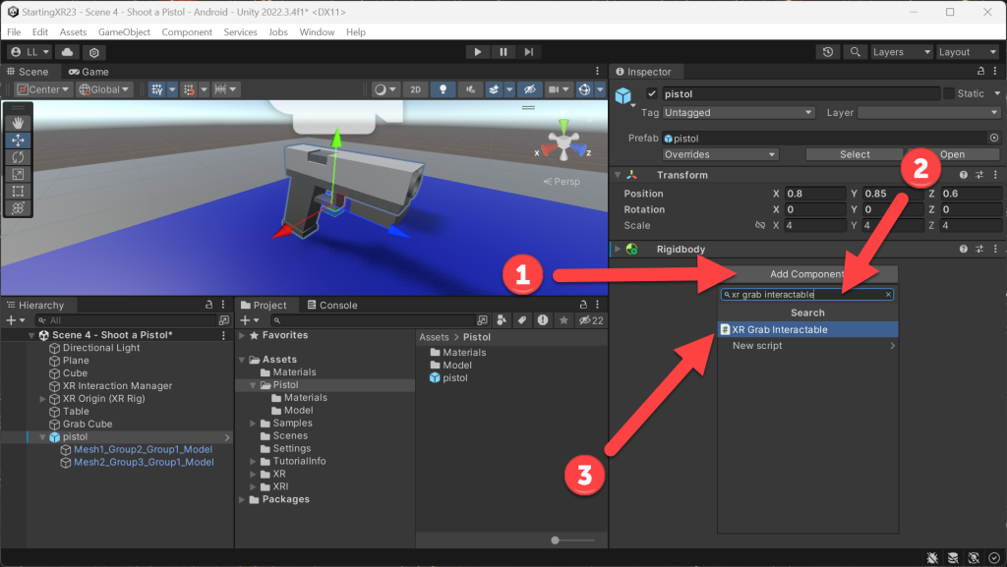
Task: Switch to the Console tab
Action: pos(332,306)
